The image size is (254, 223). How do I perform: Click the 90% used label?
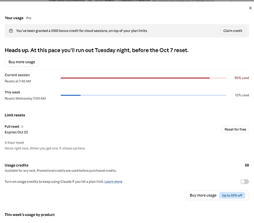click(241, 78)
